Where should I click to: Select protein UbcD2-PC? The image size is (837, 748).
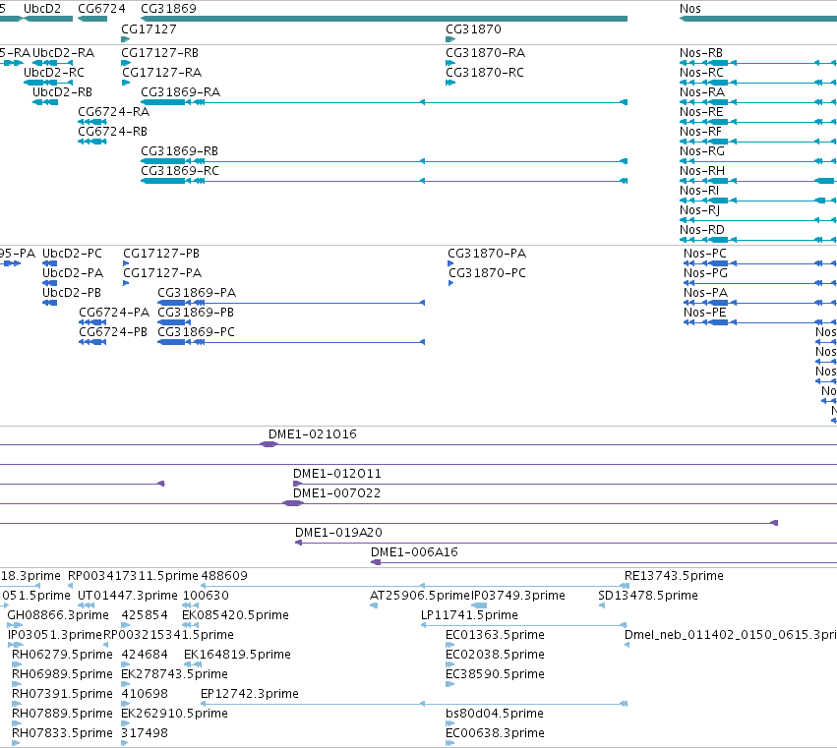[x=72, y=254]
